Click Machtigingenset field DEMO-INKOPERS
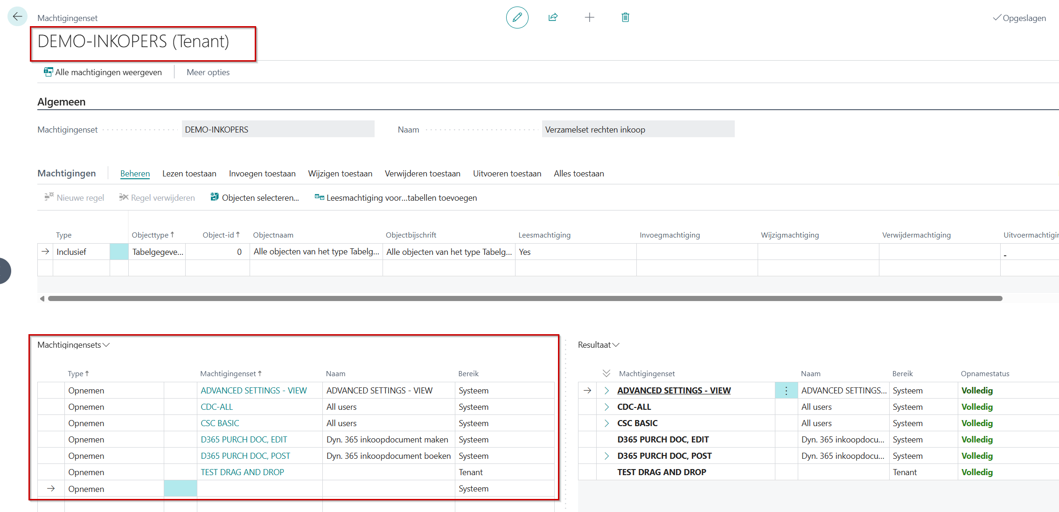The height and width of the screenshot is (512, 1059). (x=278, y=129)
